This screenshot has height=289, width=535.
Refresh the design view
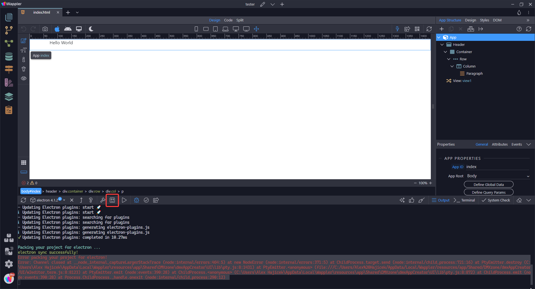coord(429,29)
